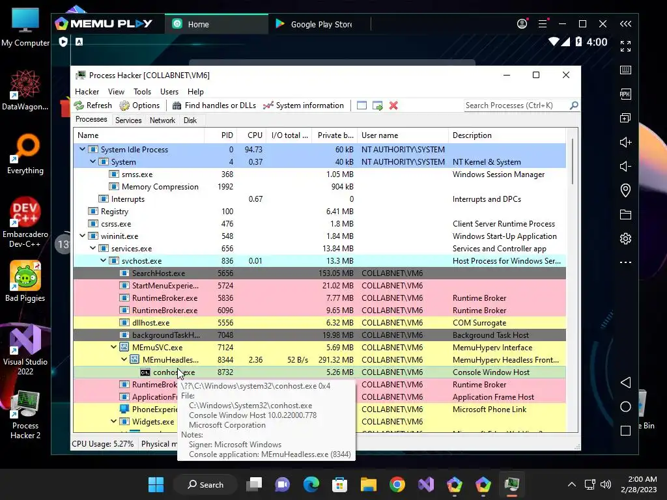Open the Windows Start button
The image size is (667, 500).
(156, 484)
